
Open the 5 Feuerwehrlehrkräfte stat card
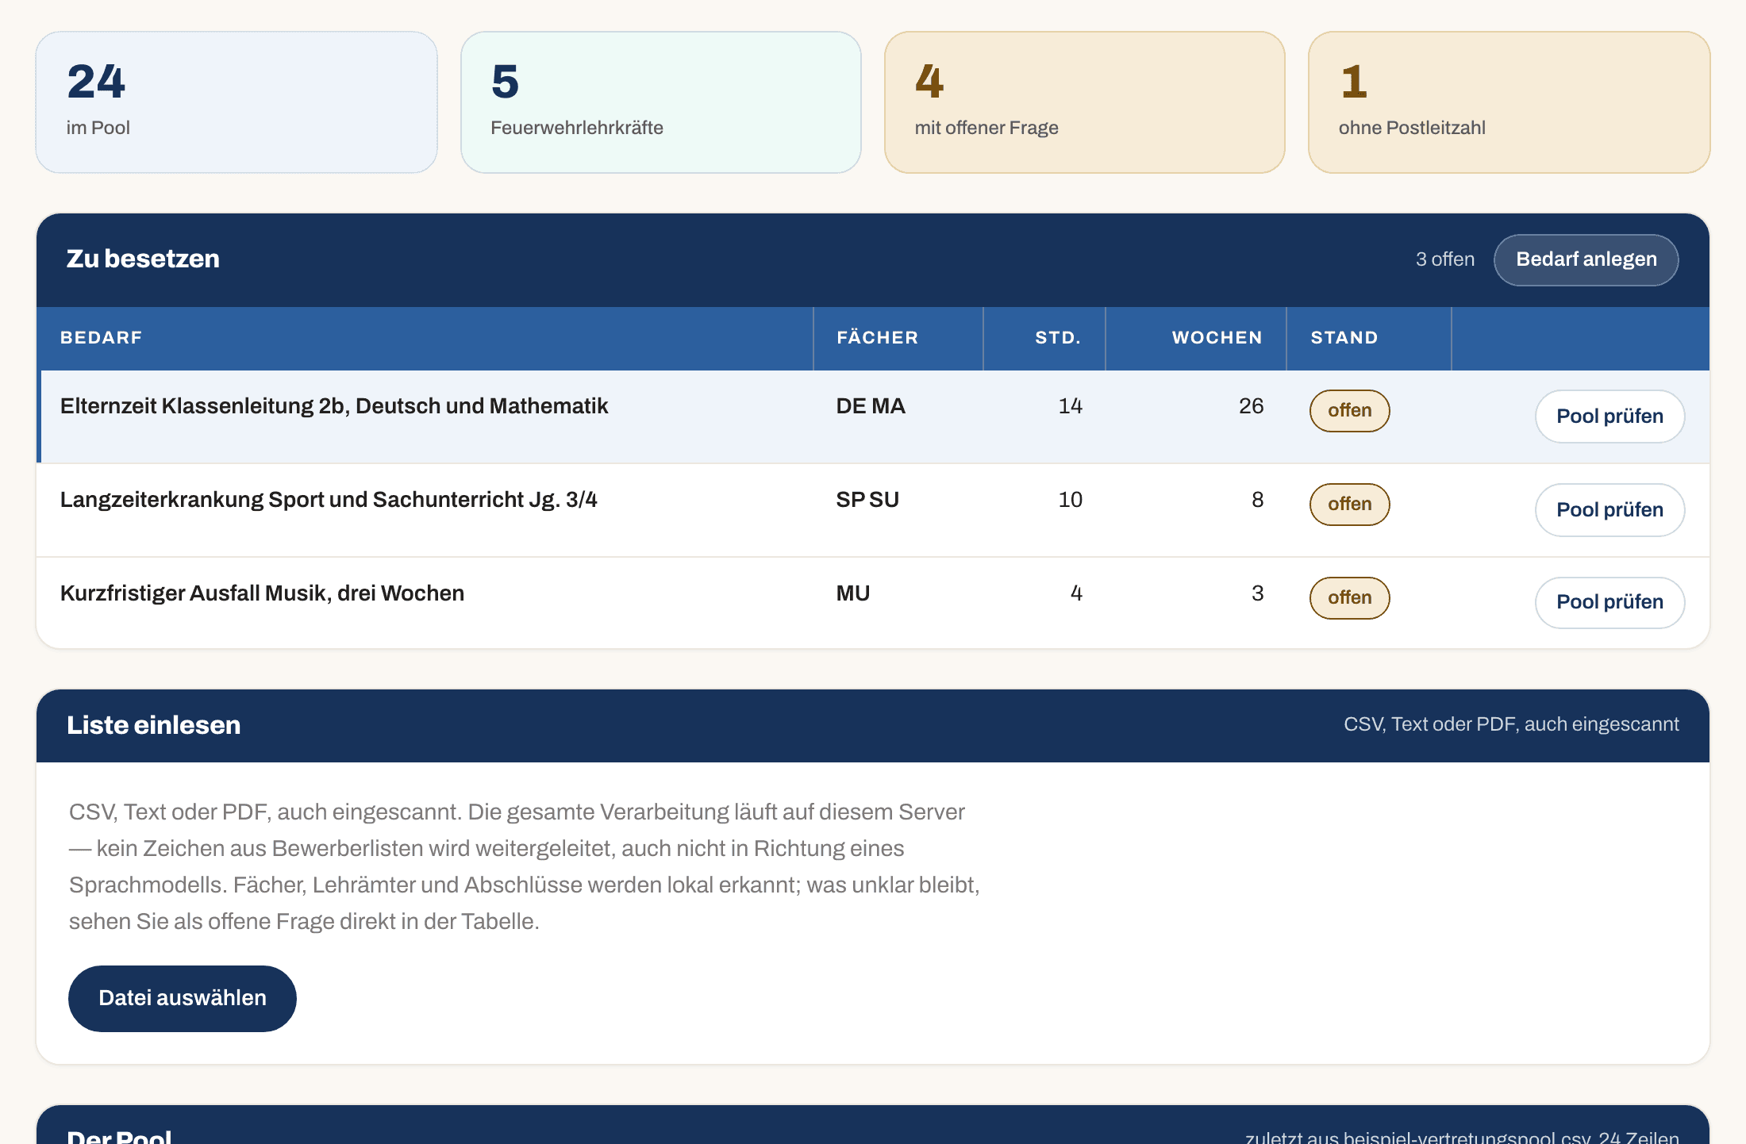[x=661, y=102]
